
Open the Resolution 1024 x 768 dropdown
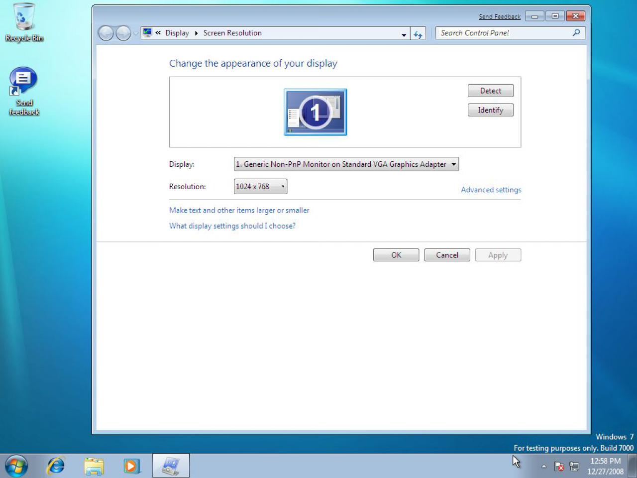260,187
